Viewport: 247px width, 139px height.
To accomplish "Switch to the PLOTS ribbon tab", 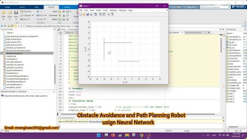I will pos(22,7).
